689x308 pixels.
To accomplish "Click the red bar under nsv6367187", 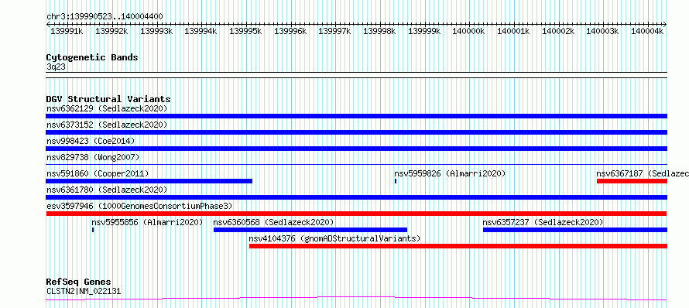I will coord(632,181).
